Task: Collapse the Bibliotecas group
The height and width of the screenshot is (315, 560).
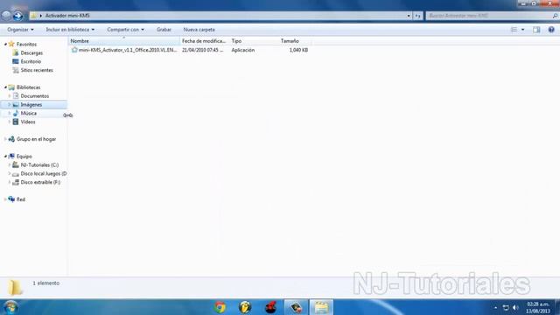Action: (5, 87)
